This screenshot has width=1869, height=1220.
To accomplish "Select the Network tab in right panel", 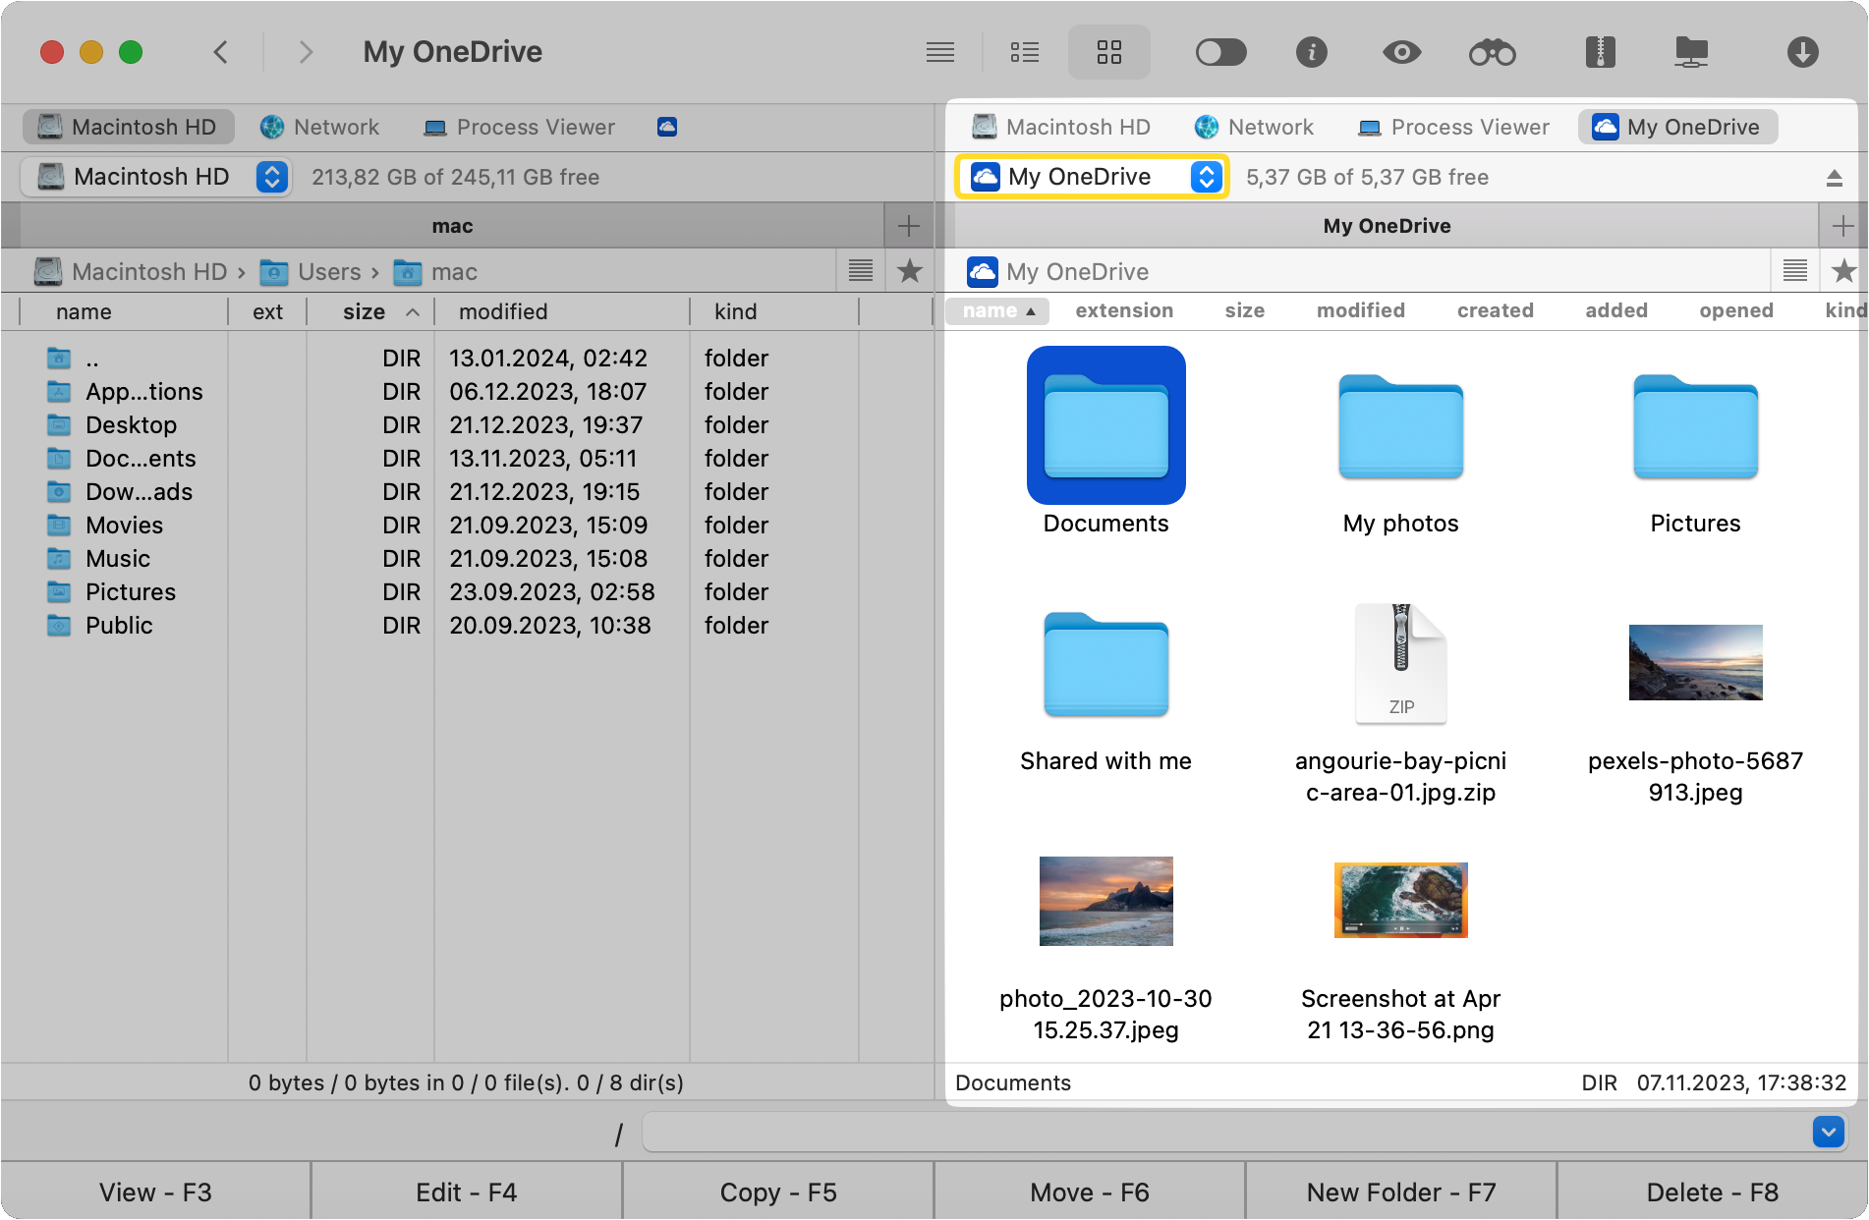I will tap(1255, 127).
